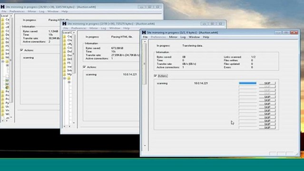Select the 'cPy' folder icon in the middle window tree
Screen dimensions: 304x171
65,44
